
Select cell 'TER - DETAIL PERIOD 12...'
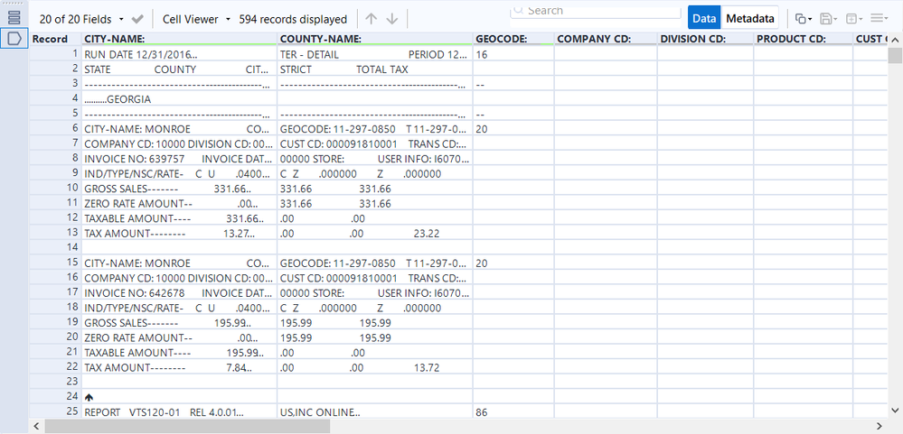(375, 55)
